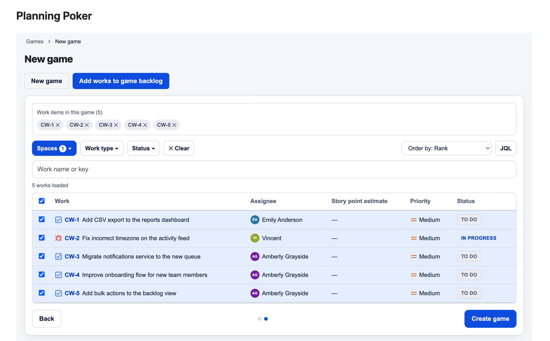Click the Medium priority icon in CW-4 row
This screenshot has height=341, width=550.
coord(414,275)
